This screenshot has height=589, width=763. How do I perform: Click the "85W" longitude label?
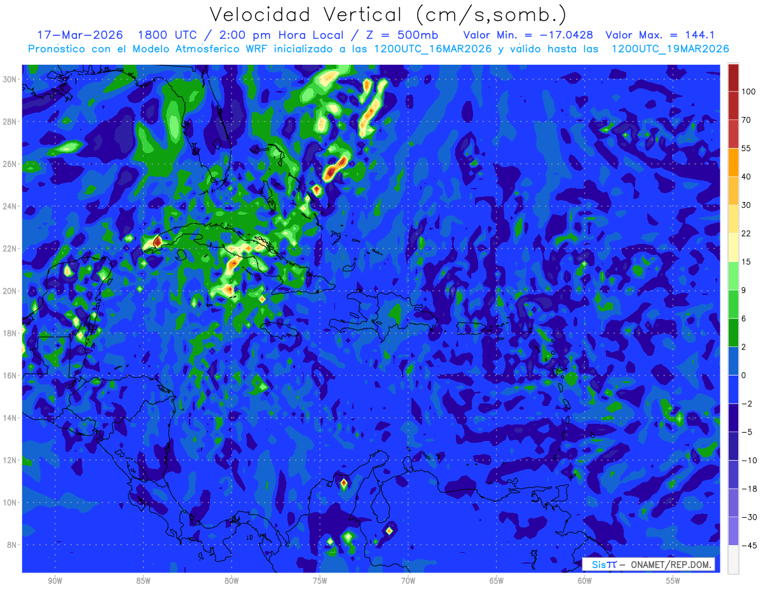pos(143,581)
